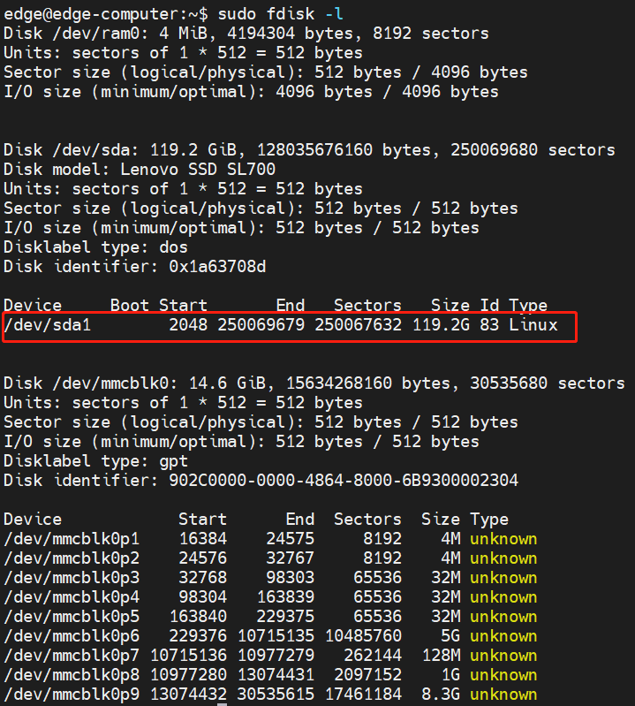Click the Disklabel type dos line
Viewport: 635px width, 706px height.
point(95,247)
